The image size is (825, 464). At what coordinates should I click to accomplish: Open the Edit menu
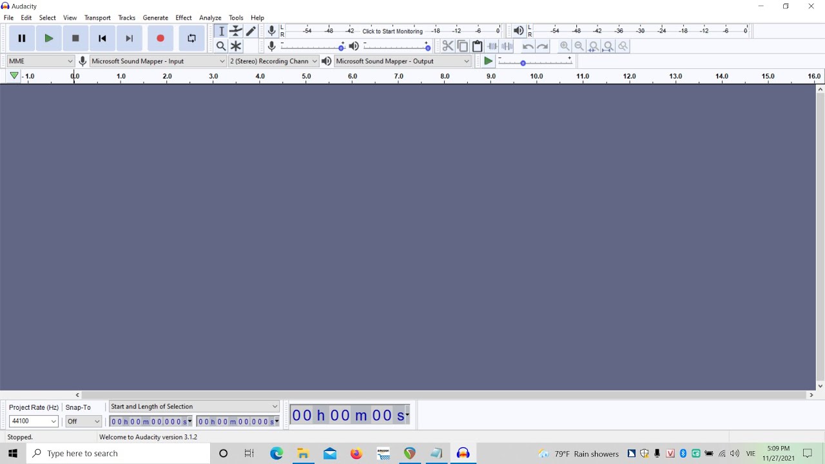[x=26, y=17]
